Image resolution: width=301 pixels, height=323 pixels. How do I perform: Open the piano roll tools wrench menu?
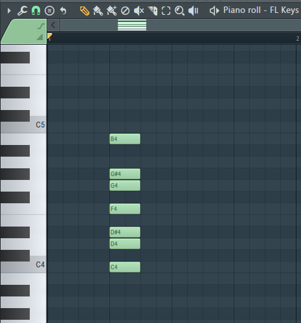[x=22, y=10]
